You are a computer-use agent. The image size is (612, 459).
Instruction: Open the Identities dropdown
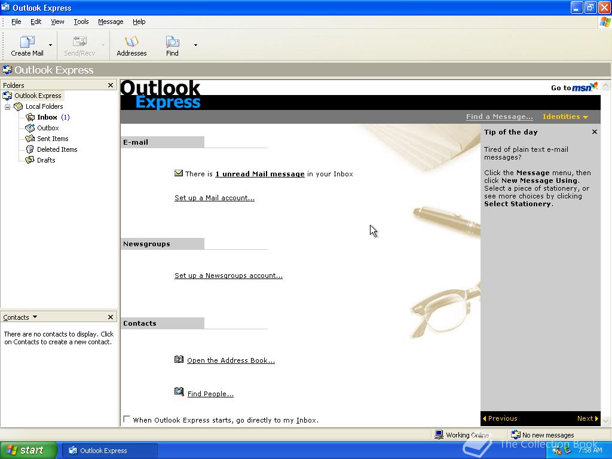565,117
